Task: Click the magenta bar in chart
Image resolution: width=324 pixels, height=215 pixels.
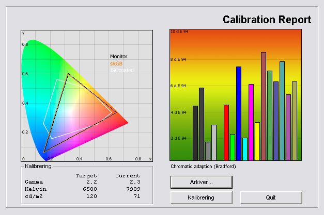Action: (251, 122)
